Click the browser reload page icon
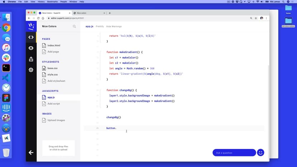The image size is (297, 167). (x=38, y=18)
